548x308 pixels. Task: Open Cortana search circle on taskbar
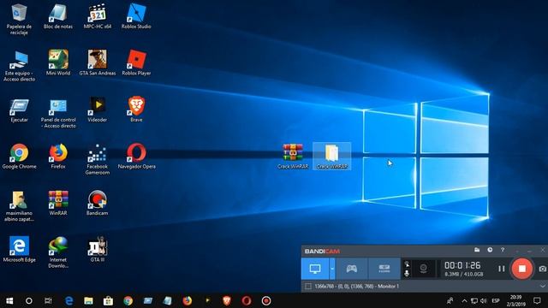29,300
